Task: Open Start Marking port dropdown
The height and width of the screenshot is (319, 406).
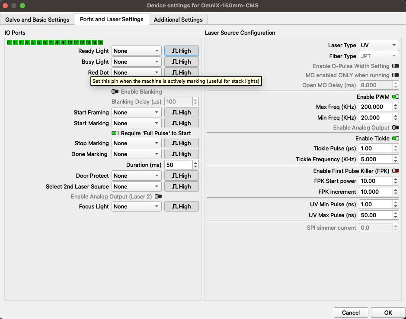Action: tap(136, 123)
